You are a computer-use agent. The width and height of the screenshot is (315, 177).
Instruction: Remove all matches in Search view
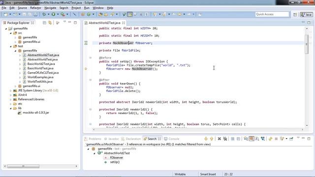[x=225, y=139]
